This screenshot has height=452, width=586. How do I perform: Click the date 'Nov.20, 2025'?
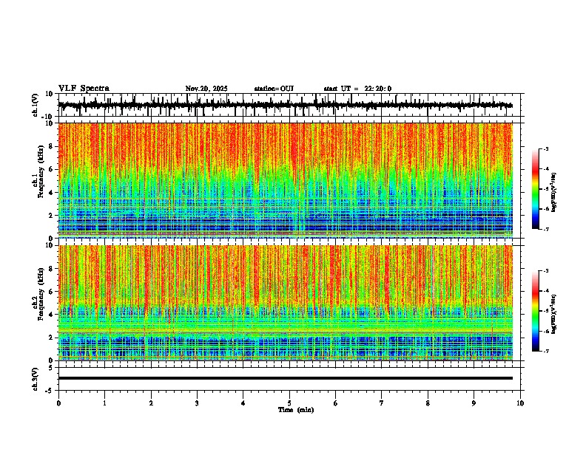(x=206, y=89)
